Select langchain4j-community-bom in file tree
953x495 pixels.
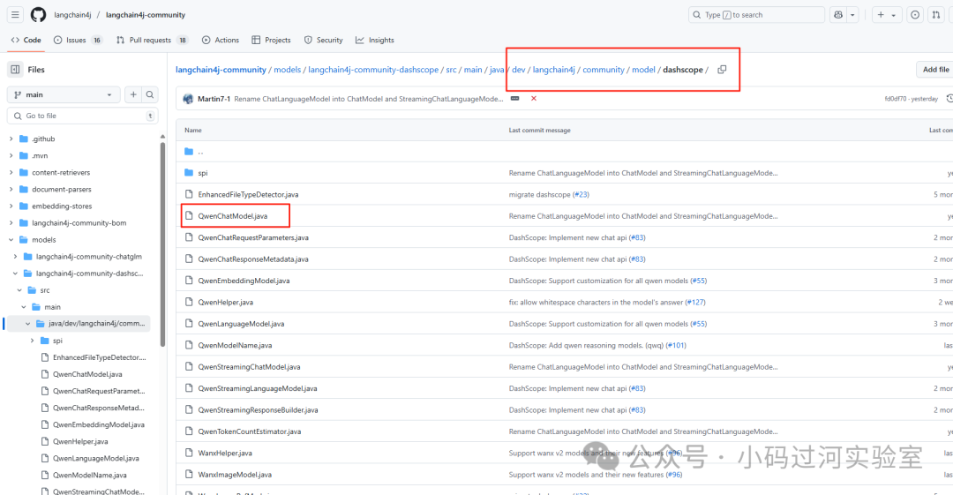[79, 223]
